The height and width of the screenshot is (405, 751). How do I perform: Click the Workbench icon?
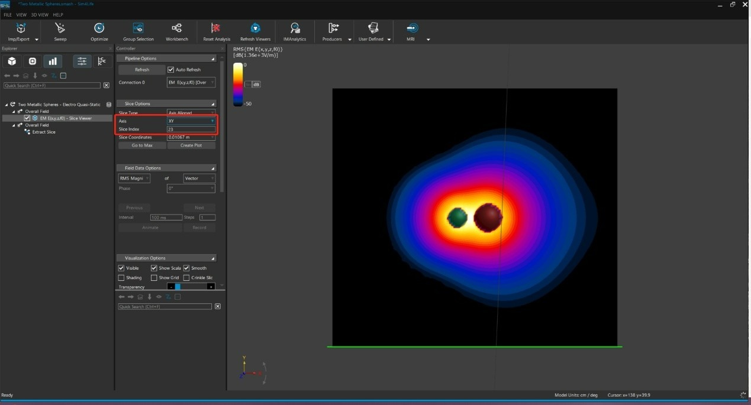(x=176, y=28)
